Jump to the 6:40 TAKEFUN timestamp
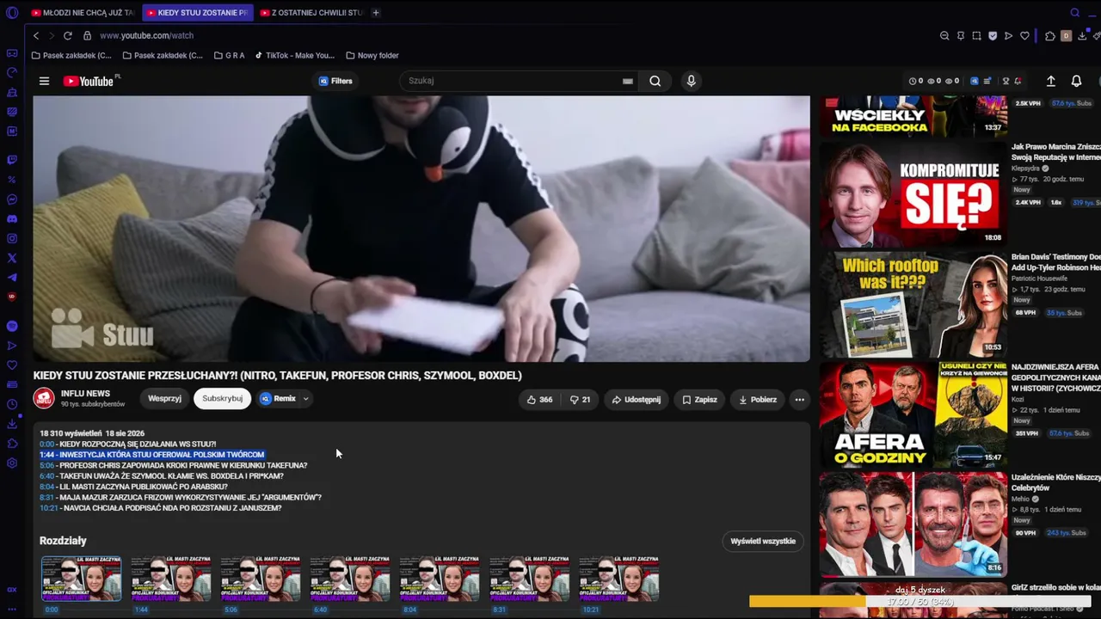 coord(47,476)
